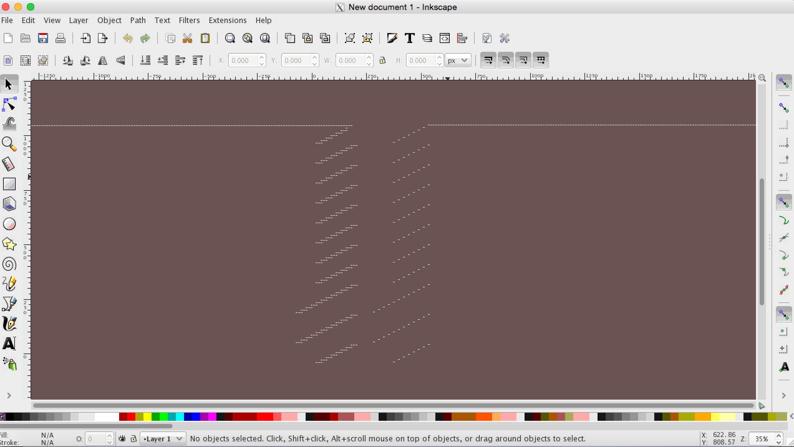794x447 pixels.
Task: Increase the X position stepper
Action: pyautogui.click(x=262, y=57)
